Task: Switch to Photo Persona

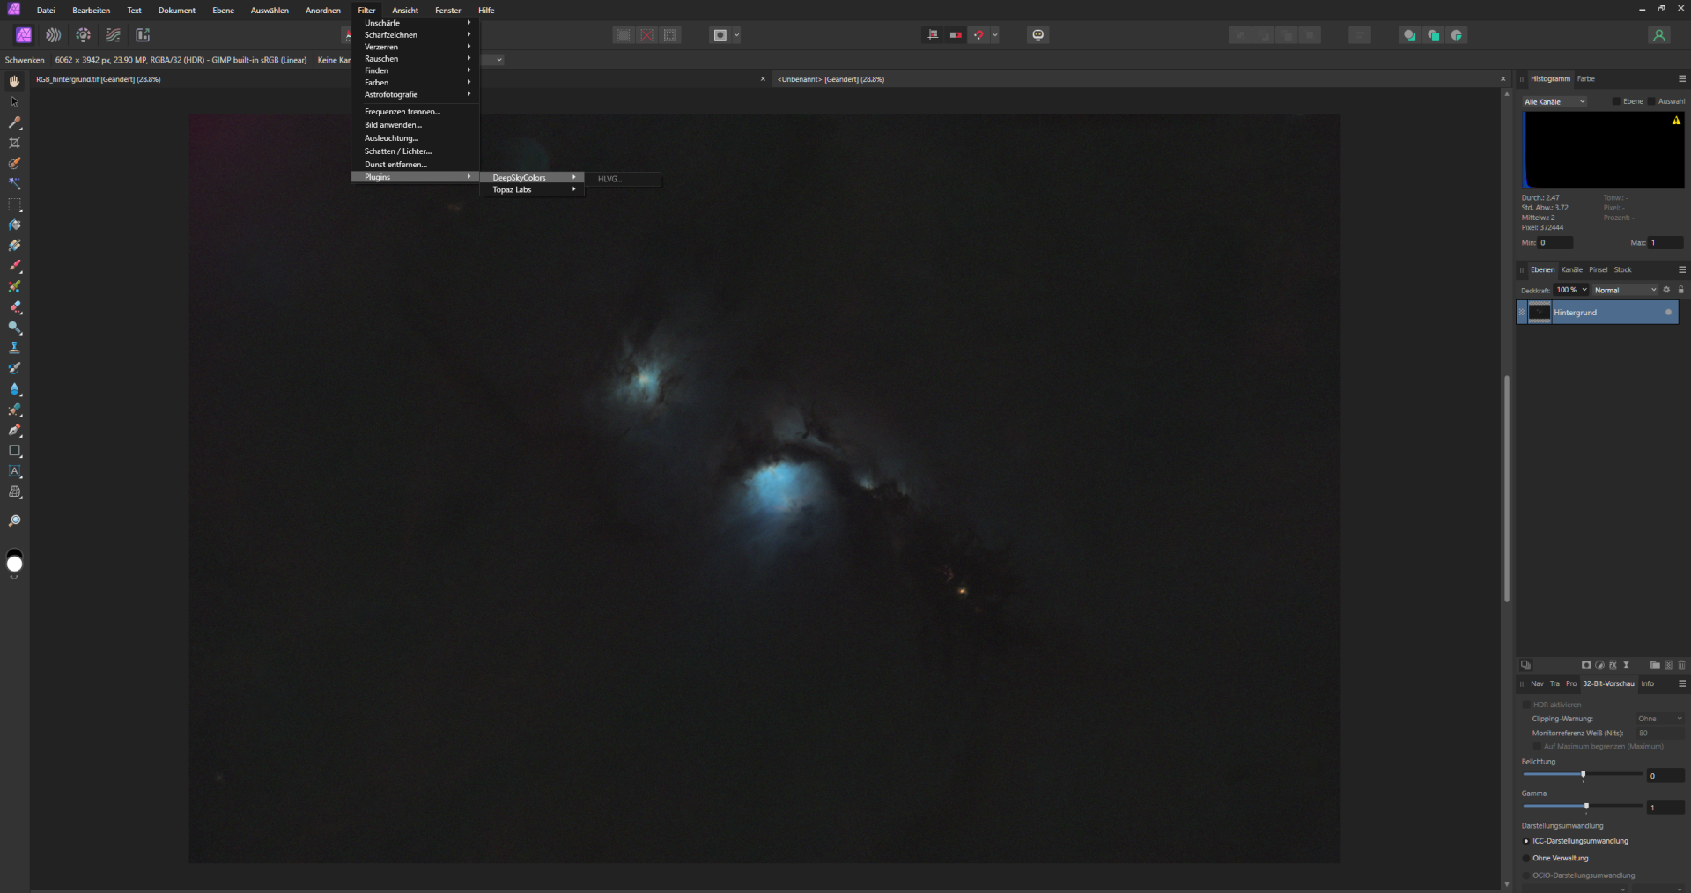Action: point(24,35)
